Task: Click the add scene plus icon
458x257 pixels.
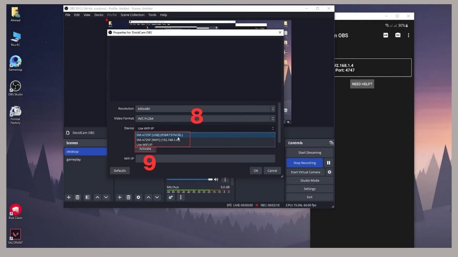Action: (x=69, y=197)
